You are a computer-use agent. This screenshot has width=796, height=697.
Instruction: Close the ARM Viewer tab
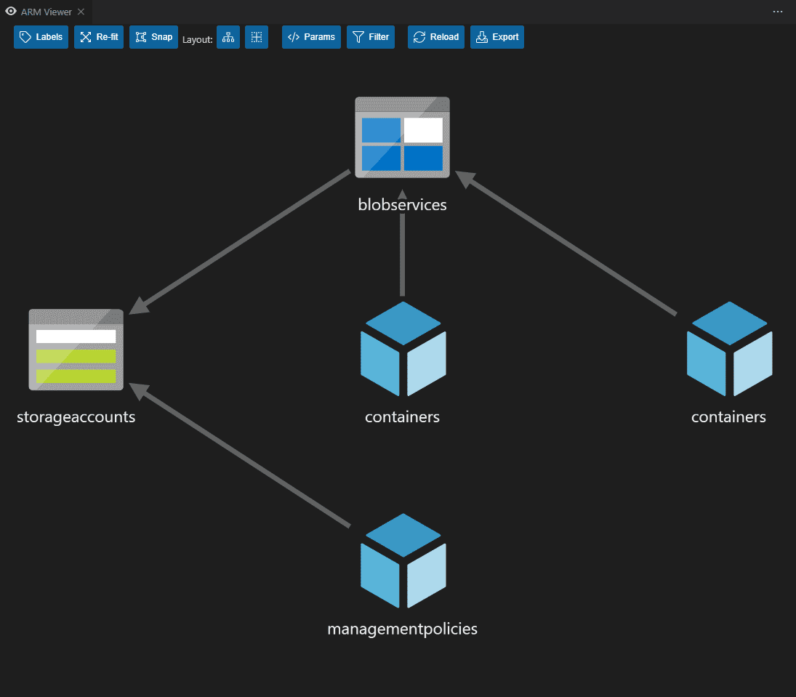81,12
